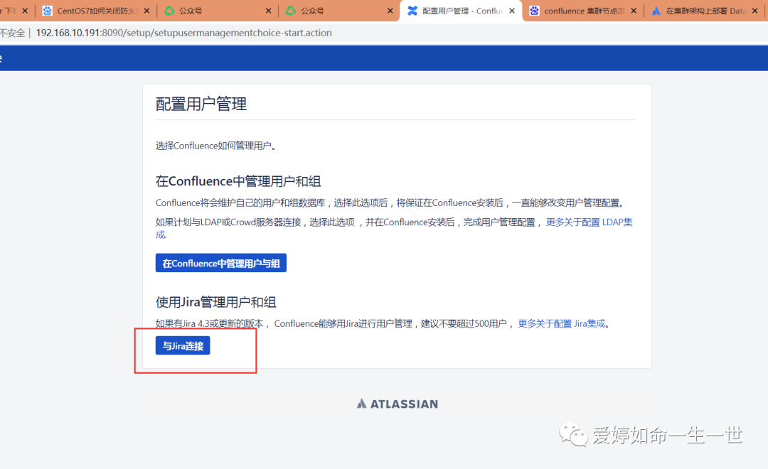Click the Atlassian logo in the footer
Image resolution: width=768 pixels, height=469 pixels.
tap(398, 404)
